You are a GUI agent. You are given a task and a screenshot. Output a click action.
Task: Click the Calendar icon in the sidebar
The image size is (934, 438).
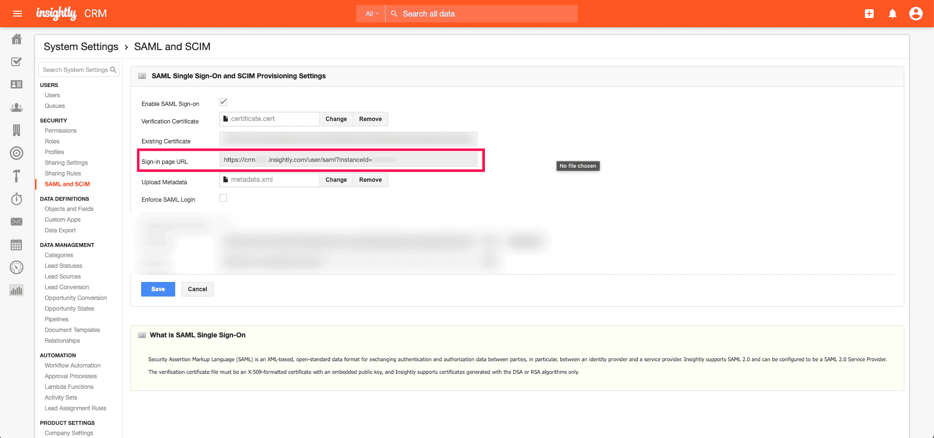click(x=16, y=245)
